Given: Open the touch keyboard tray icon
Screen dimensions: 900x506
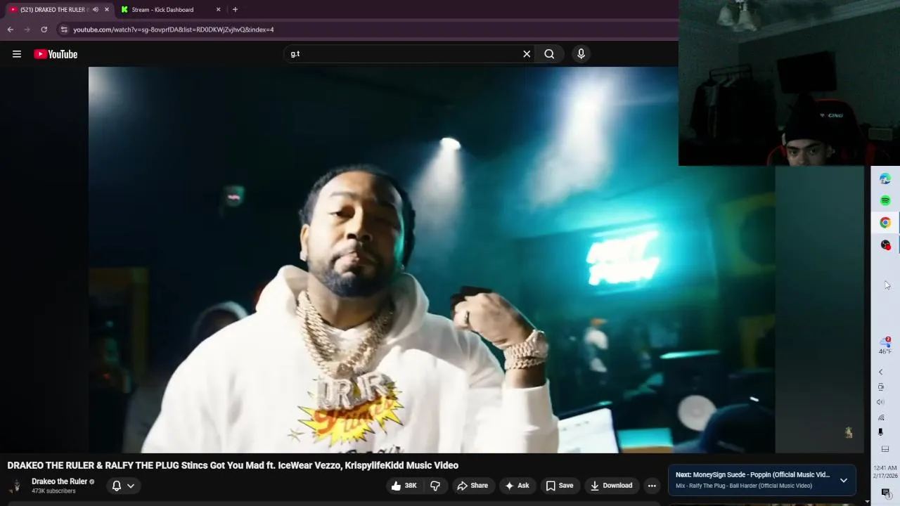Looking at the screenshot, I should click(x=885, y=449).
